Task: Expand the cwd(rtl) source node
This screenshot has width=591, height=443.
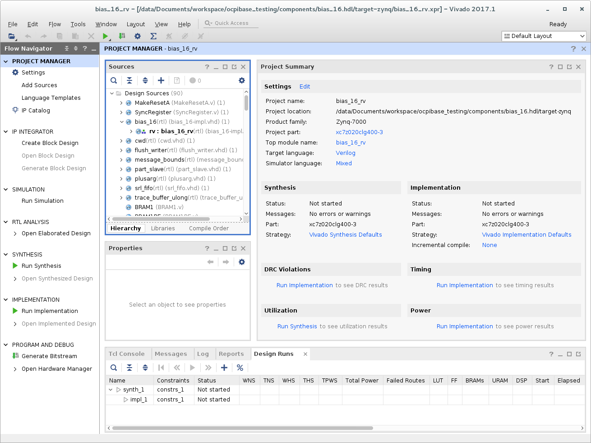Action: point(121,141)
